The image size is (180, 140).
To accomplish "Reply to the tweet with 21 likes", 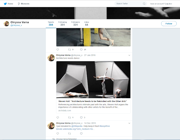I will pos(58,50).
